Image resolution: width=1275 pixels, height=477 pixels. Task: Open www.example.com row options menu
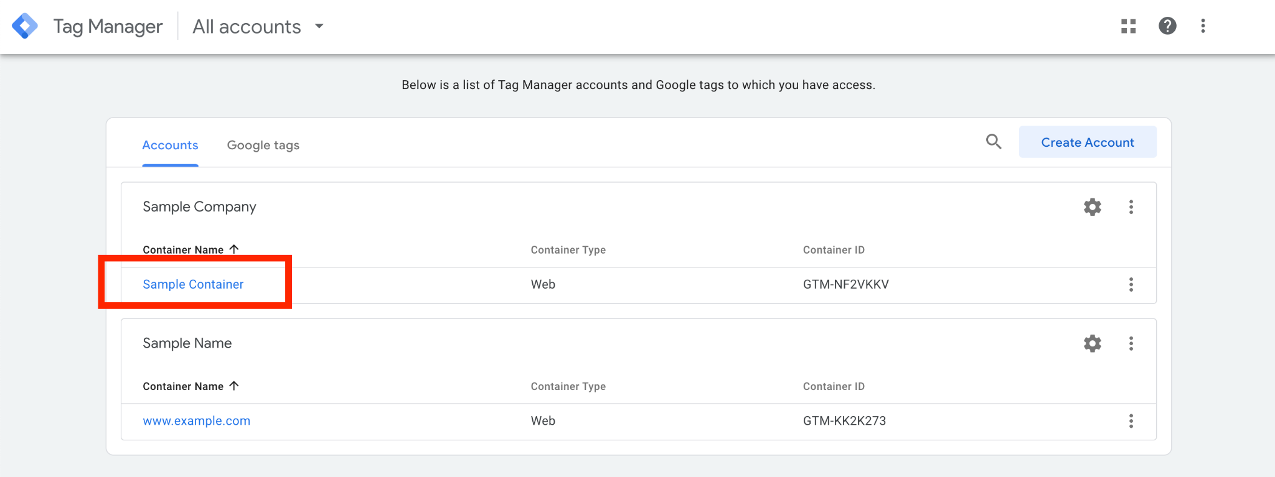pyautogui.click(x=1131, y=421)
